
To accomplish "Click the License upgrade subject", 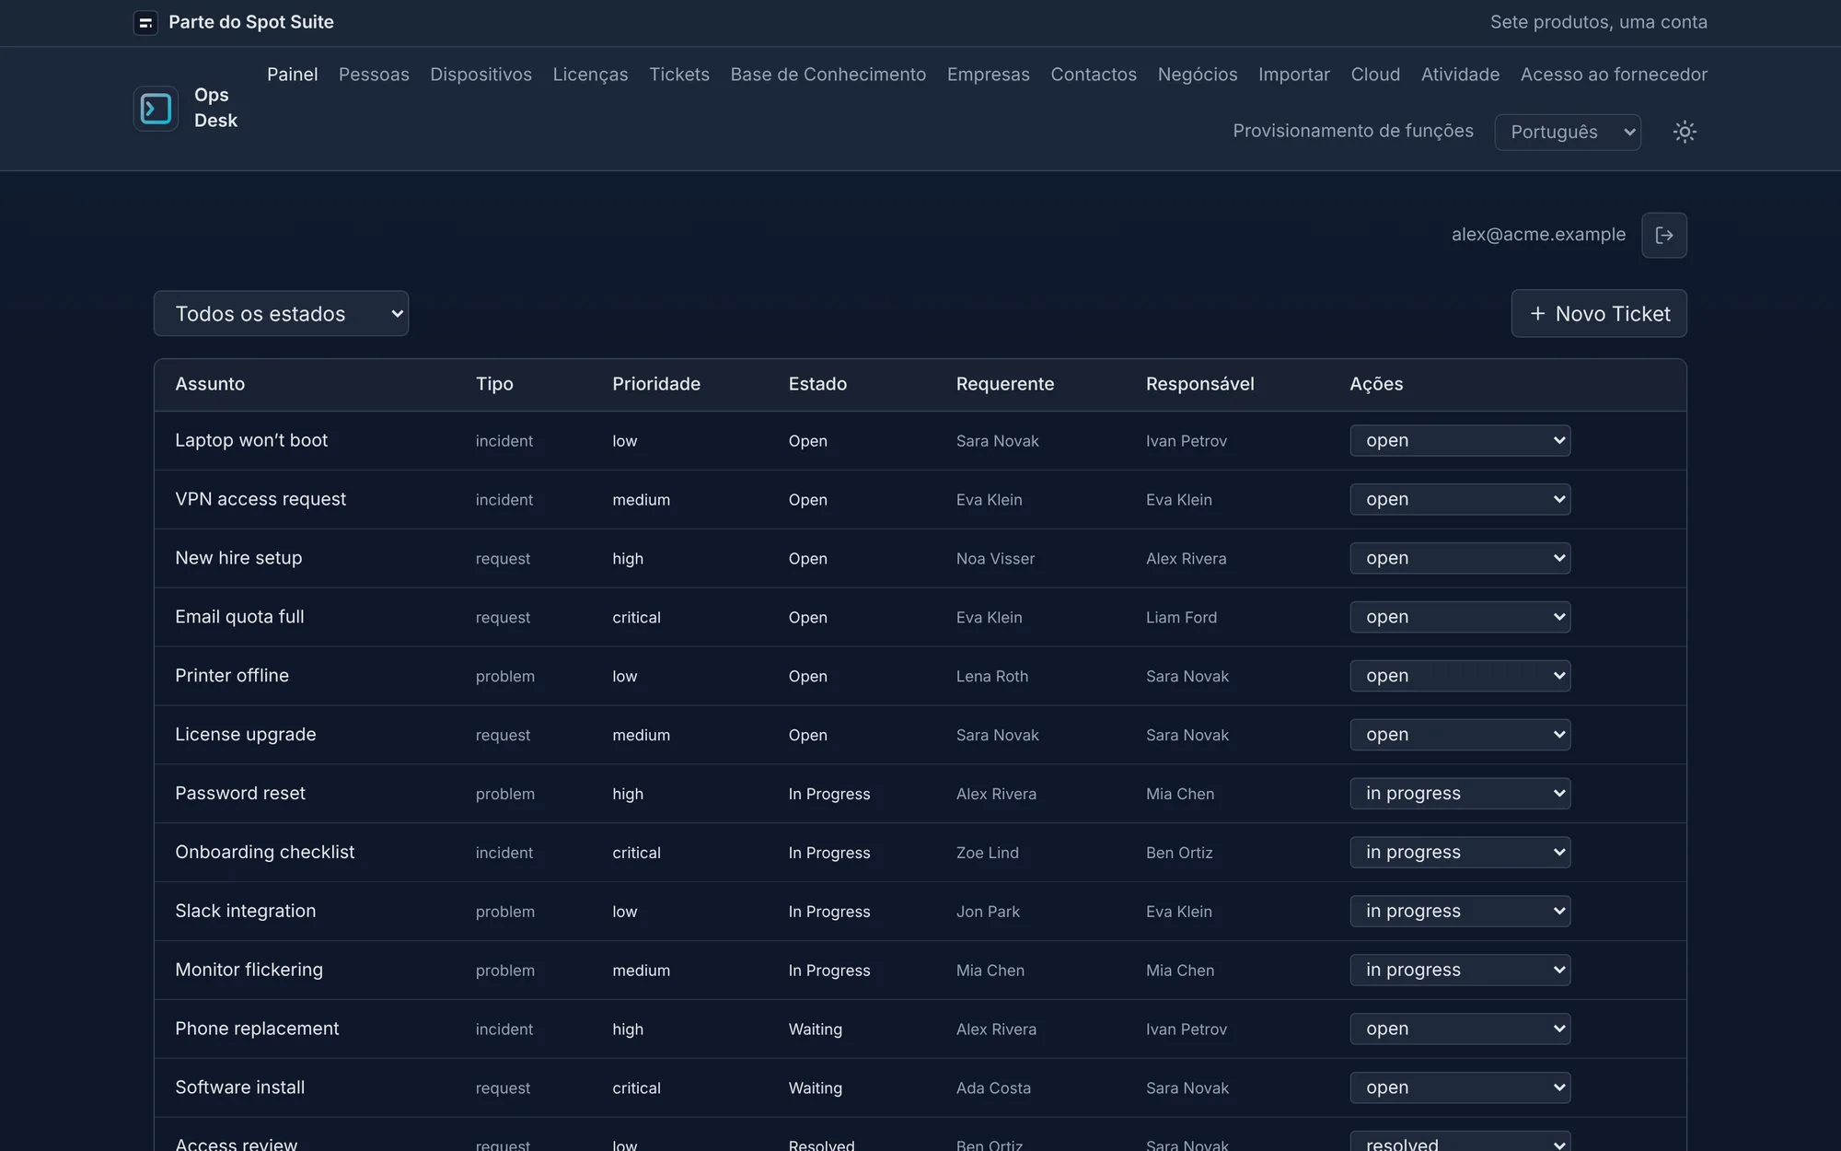I will point(246,735).
